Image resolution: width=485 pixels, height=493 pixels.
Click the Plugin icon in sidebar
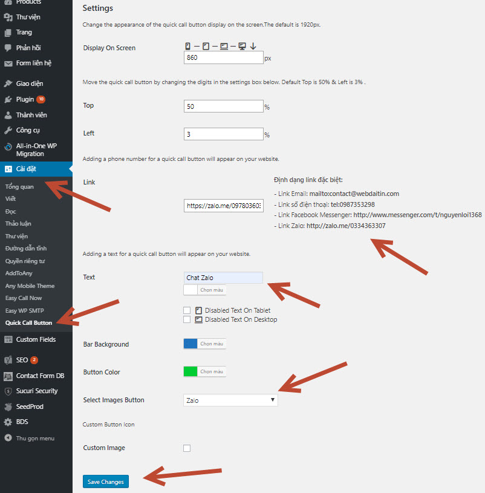tap(8, 99)
